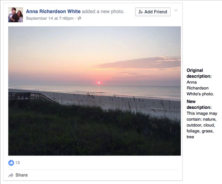The image size is (222, 184).
Task: Click the setting sun in the photo
Action: point(99,83)
